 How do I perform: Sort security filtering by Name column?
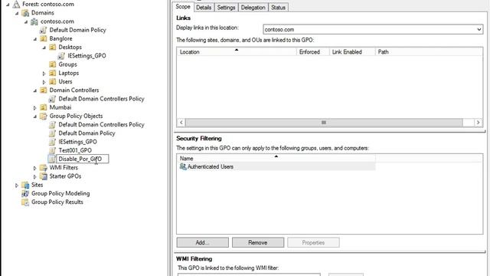(x=276, y=159)
